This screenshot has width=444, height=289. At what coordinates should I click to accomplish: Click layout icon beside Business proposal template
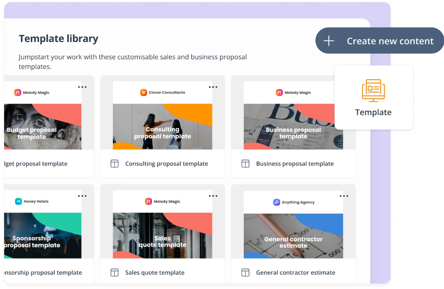(x=245, y=164)
